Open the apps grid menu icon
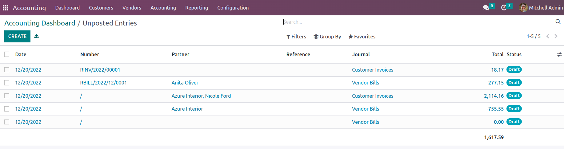Viewport: 564px width, 149px height. tap(6, 8)
